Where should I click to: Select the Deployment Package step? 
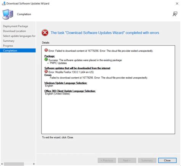tap(16, 26)
